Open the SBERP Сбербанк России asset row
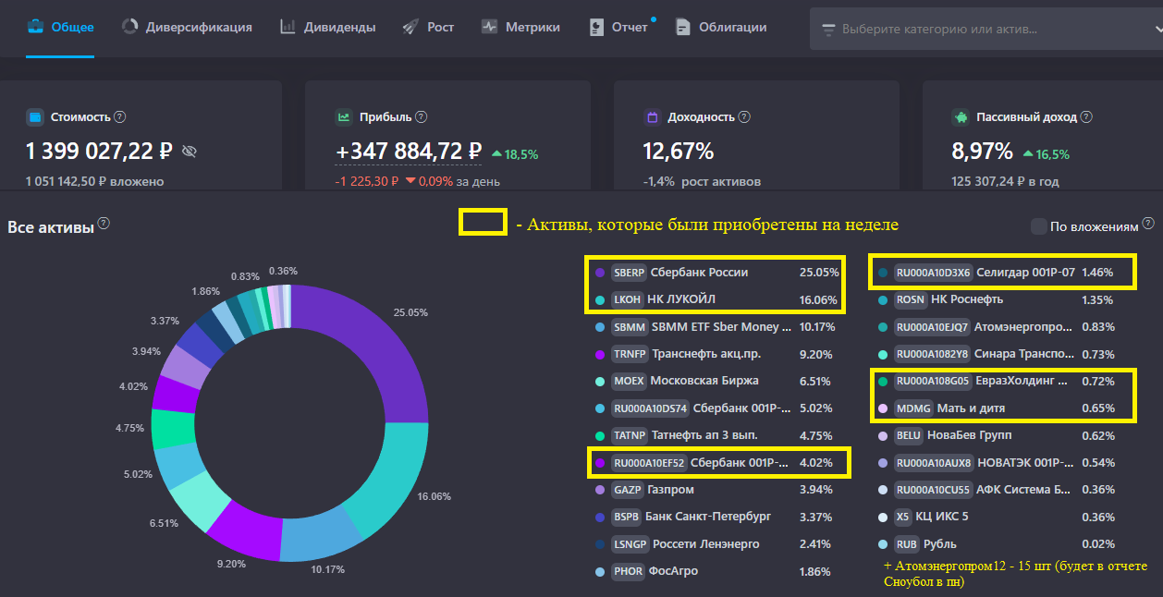 point(716,273)
